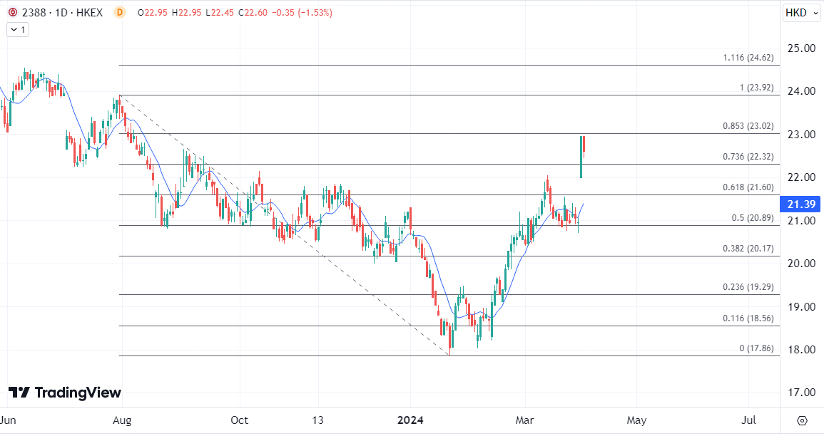This screenshot has width=824, height=436.
Task: Click the TradingView logo
Action: point(65,393)
